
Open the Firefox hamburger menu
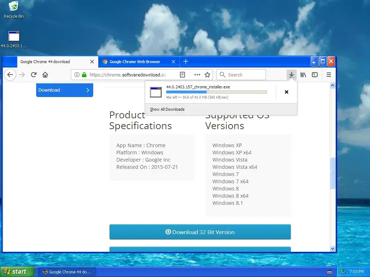point(329,75)
